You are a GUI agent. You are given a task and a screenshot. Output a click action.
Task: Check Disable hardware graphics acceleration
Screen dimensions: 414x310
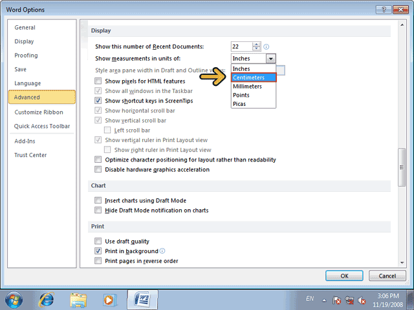click(98, 169)
